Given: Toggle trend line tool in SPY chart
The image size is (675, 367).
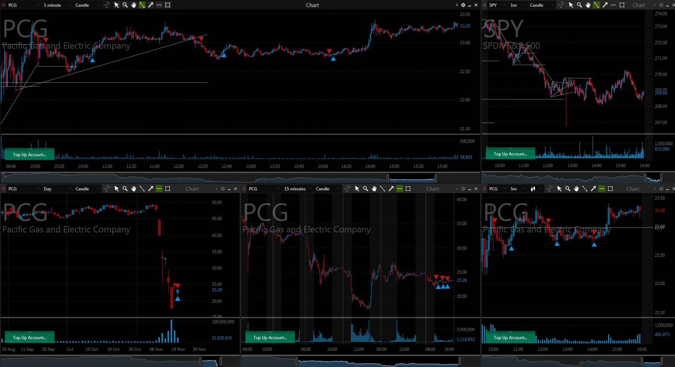Looking at the screenshot, I should point(597,5).
